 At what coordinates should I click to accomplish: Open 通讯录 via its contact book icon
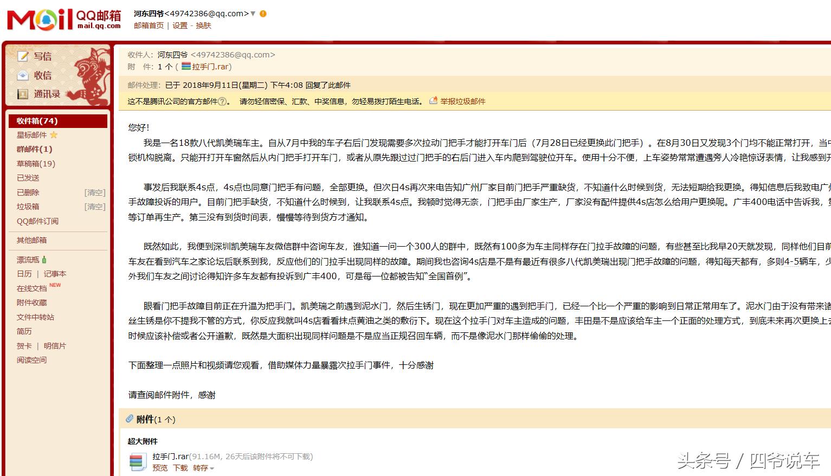click(x=23, y=94)
